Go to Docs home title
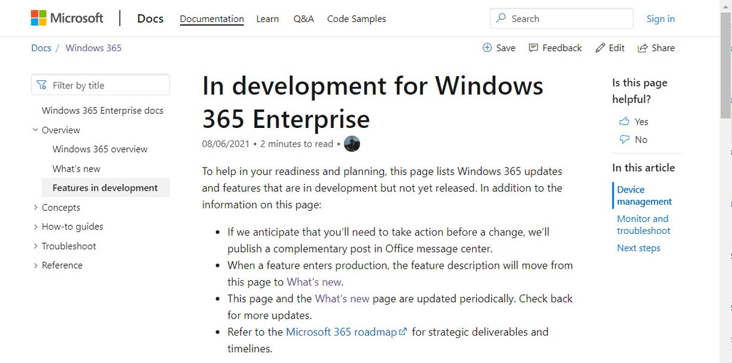The image size is (732, 363). [150, 18]
